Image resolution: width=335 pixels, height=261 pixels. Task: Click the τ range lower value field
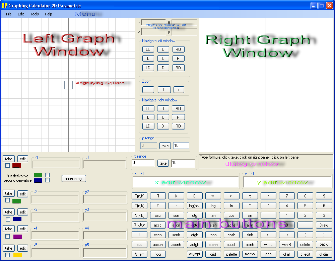coord(143,163)
